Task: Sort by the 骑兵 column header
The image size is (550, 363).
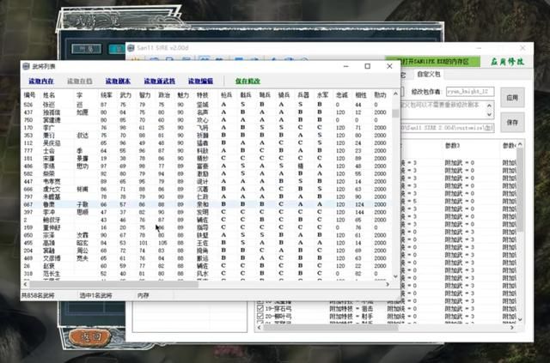Action: tap(284, 95)
